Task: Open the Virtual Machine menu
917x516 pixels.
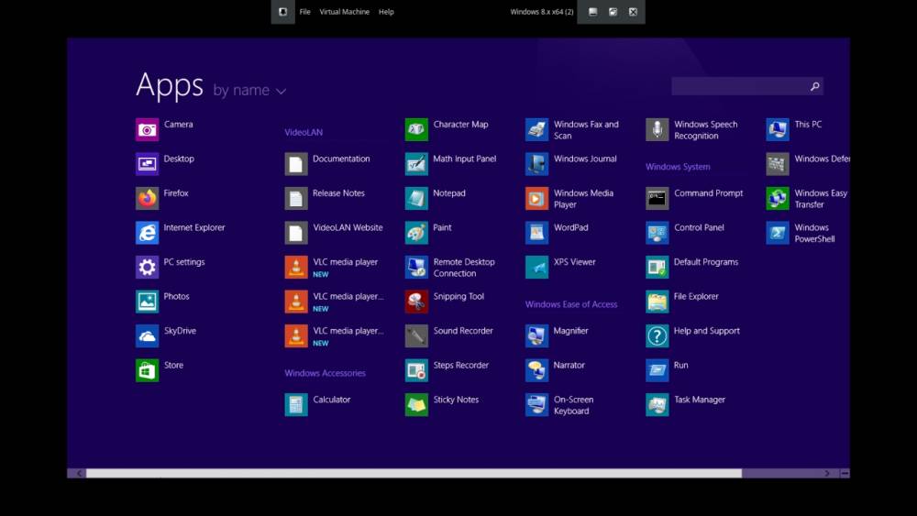Action: tap(344, 12)
